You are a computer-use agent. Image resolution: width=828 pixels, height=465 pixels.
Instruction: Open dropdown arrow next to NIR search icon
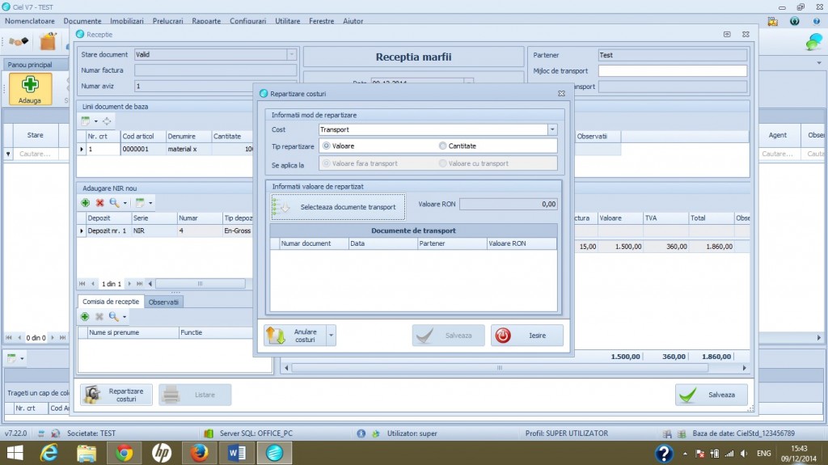125,203
